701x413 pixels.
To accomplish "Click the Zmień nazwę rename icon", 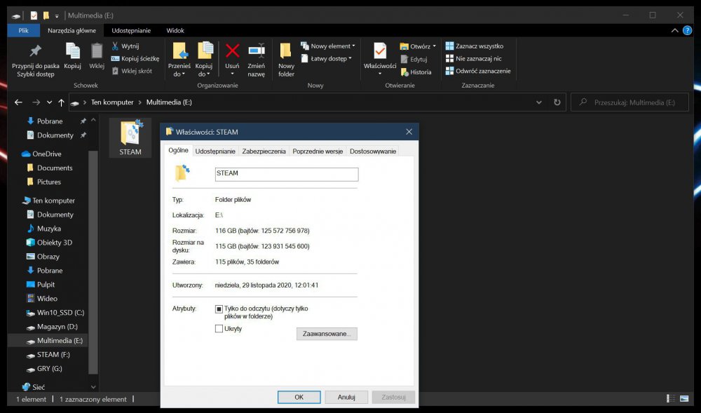I will coord(256,50).
